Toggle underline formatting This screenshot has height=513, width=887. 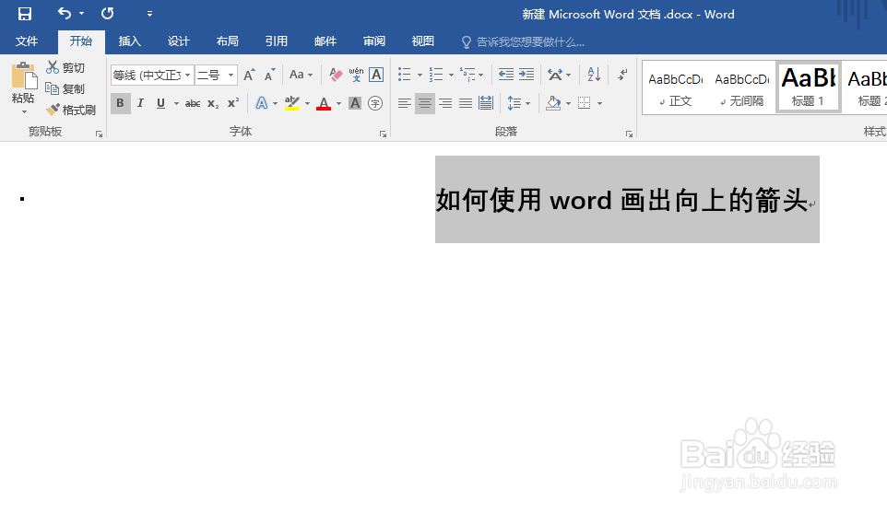pos(160,103)
